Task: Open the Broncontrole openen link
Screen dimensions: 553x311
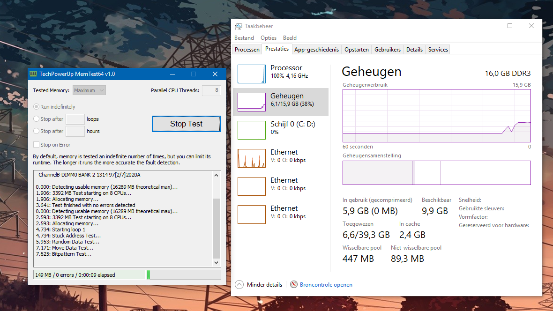Action: (326, 285)
